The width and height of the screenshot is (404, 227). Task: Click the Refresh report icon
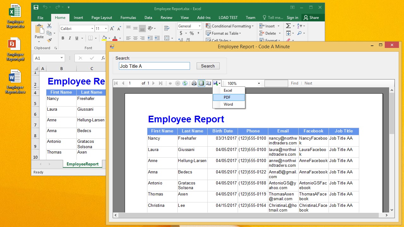tap(185, 83)
